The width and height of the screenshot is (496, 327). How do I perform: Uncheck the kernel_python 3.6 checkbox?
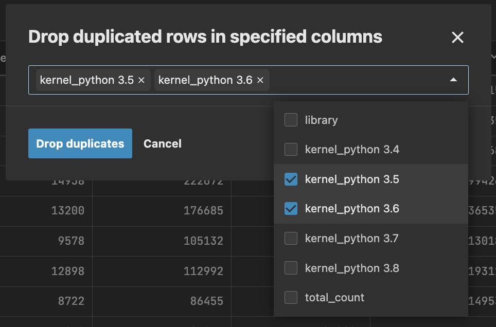291,209
